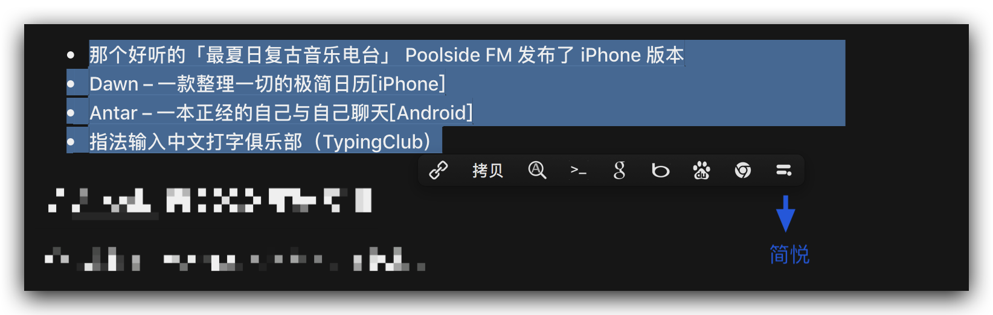The image size is (993, 315).
Task: Click the Antar 自己与自己聊天 list item
Action: [281, 113]
